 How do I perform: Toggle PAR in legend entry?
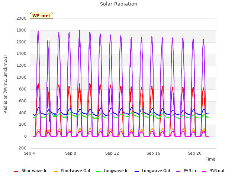tap(186, 171)
